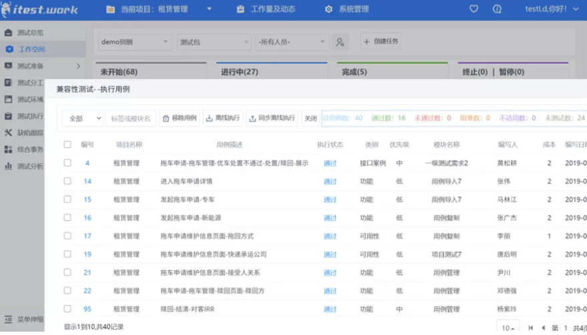587x335 pixels.
Task: Click 综合事务 grid icon in sidebar
Action: (x=8, y=149)
